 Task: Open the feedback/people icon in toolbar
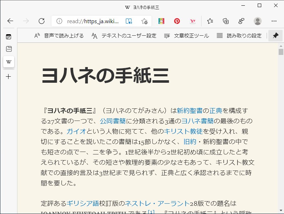[241, 21]
